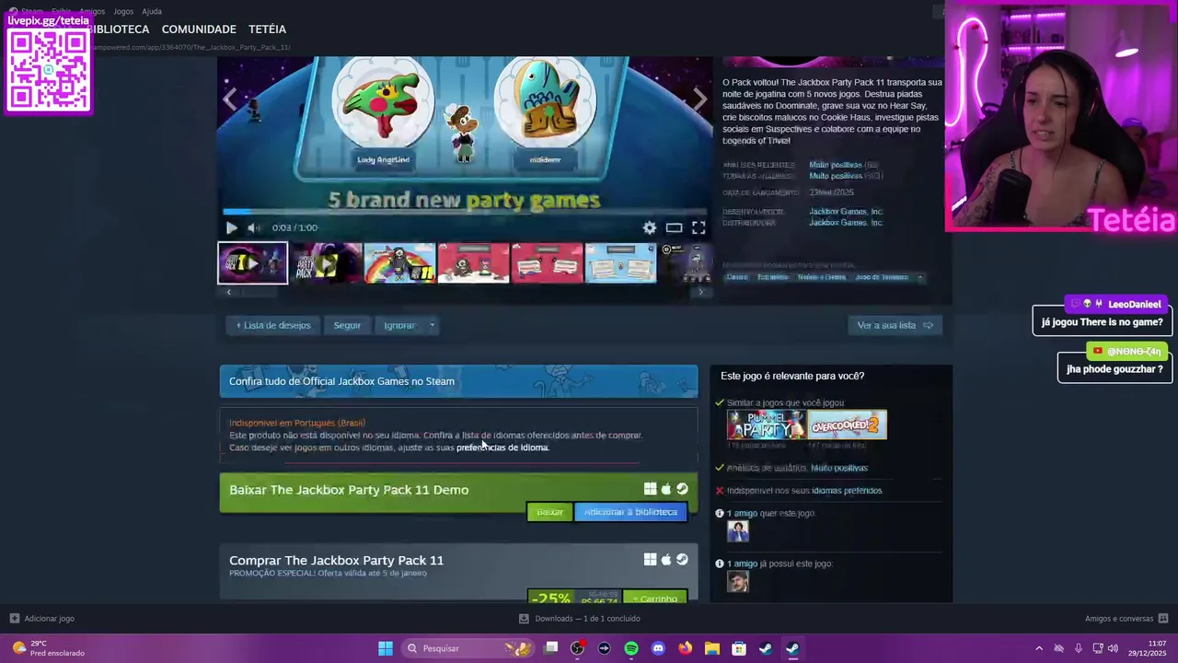
Task: Click the Seguir button
Action: (347, 325)
